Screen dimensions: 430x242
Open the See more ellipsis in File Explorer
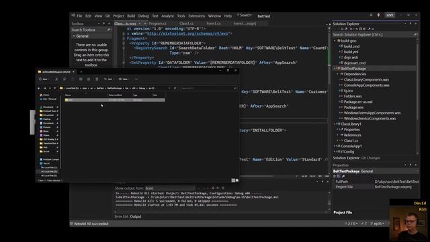point(136,79)
